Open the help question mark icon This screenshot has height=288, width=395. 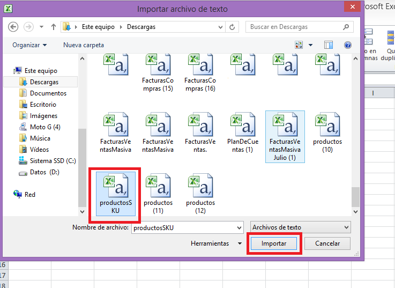(x=348, y=45)
